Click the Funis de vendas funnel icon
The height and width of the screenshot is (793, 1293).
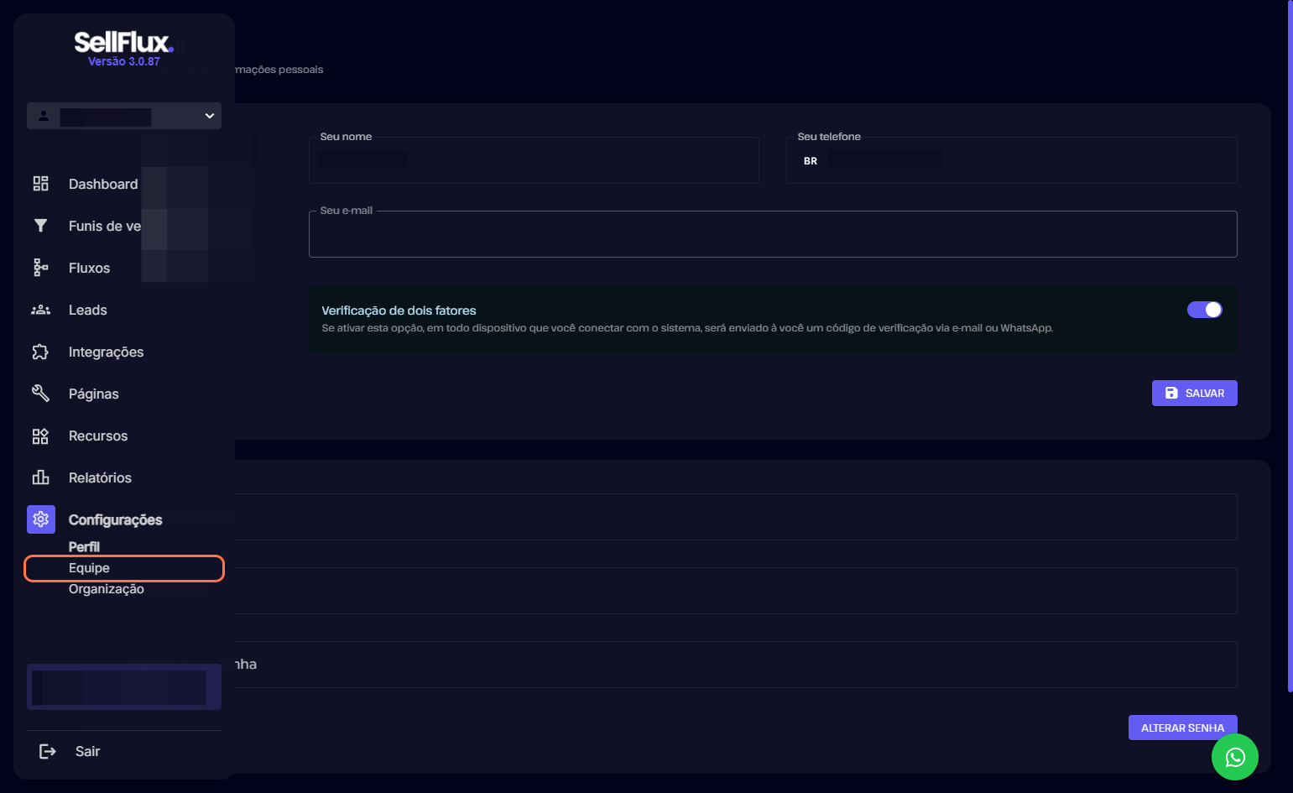(40, 226)
